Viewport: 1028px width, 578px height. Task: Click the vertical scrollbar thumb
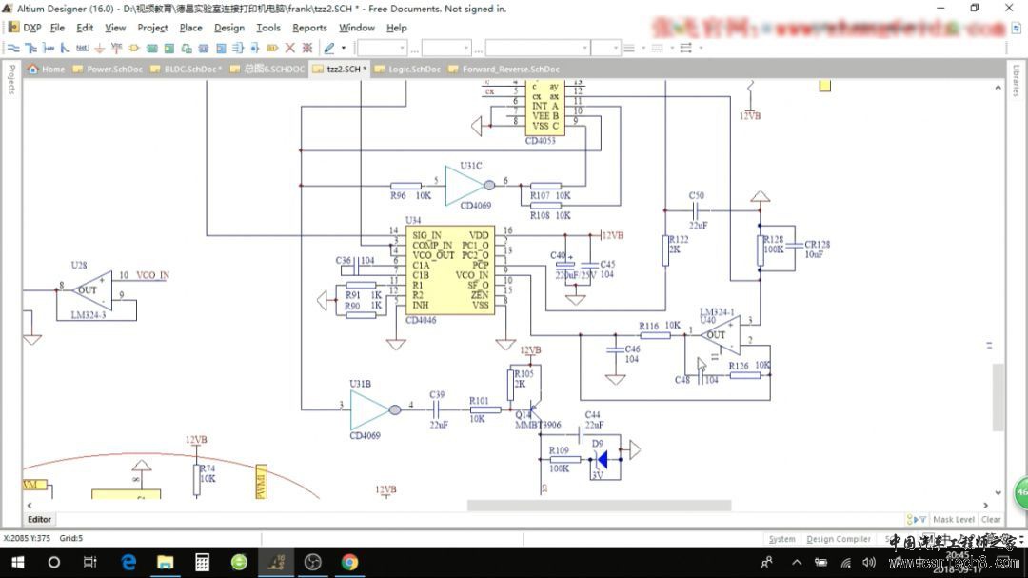point(998,397)
